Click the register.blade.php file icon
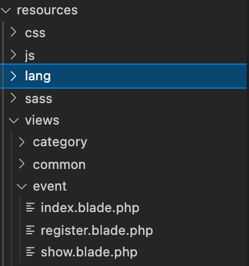The width and height of the screenshot is (249, 266). tap(31, 230)
